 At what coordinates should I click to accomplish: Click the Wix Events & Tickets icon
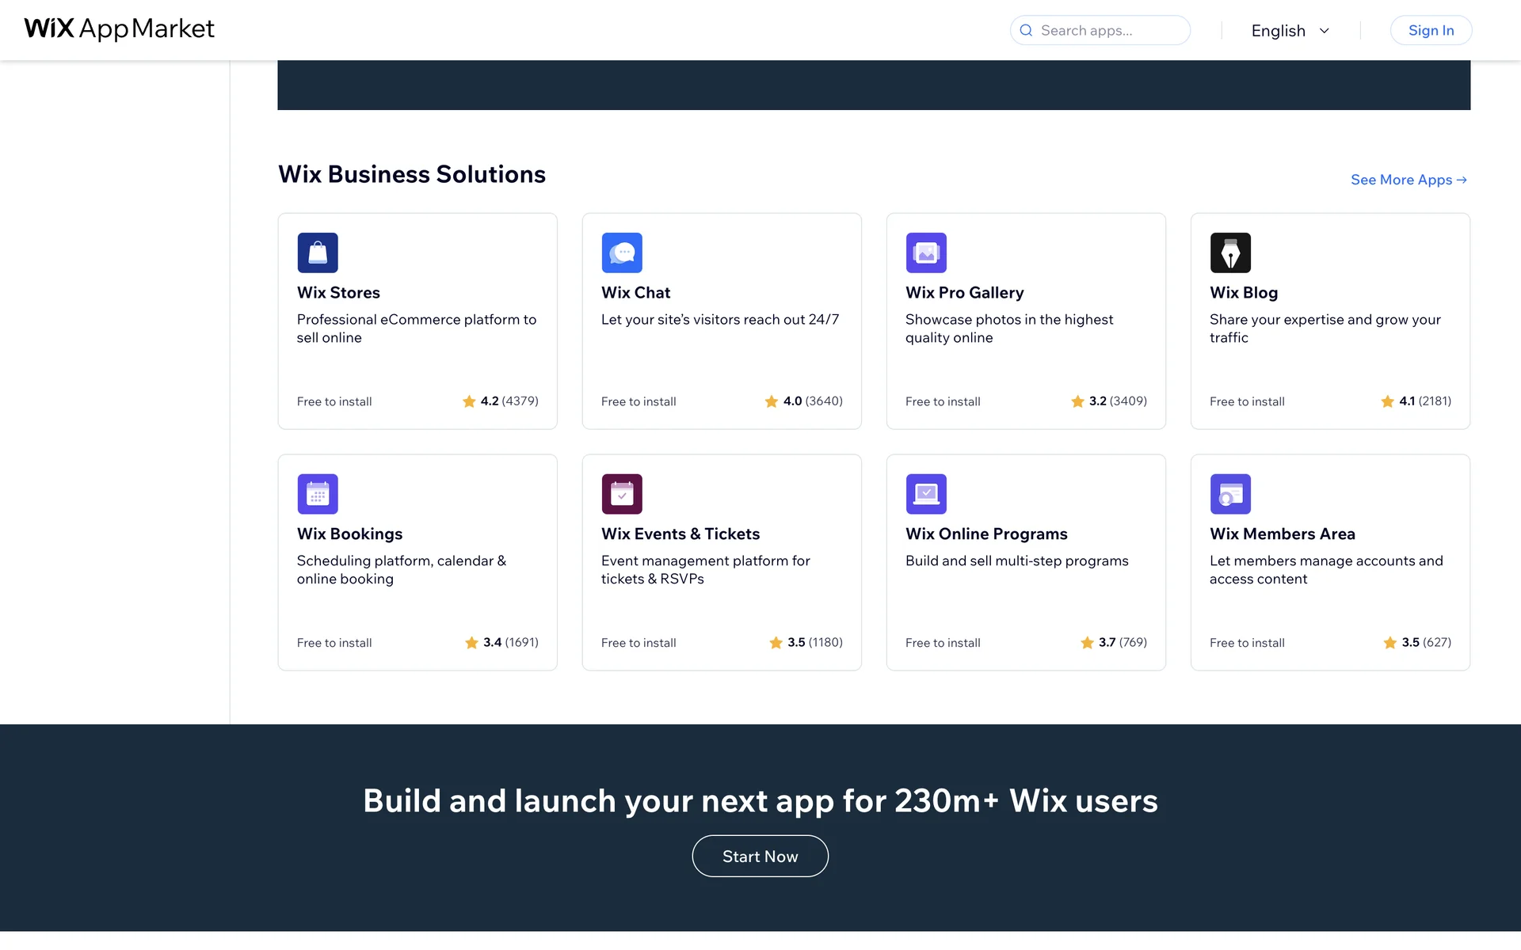point(622,494)
